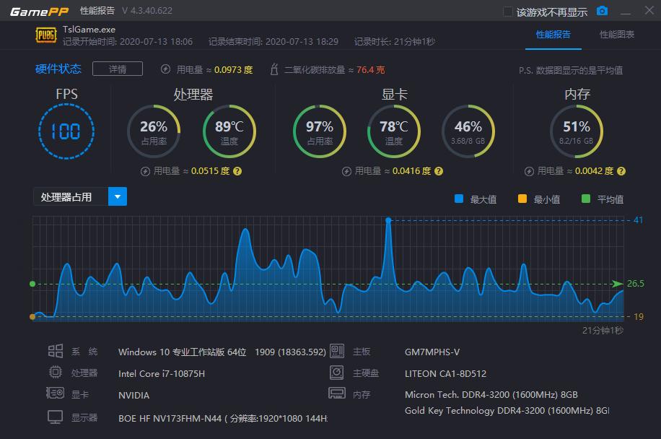Open the 处理器占用 metric dropdown
The width and height of the screenshot is (661, 439).
[118, 196]
